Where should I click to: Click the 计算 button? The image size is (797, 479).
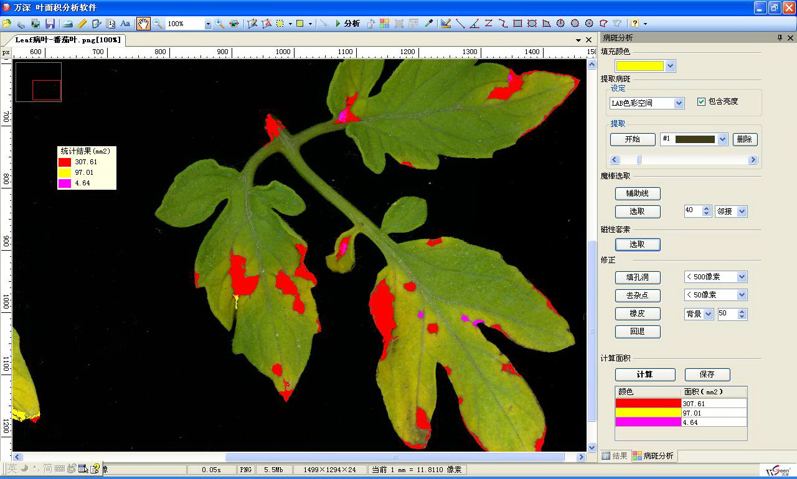[644, 374]
